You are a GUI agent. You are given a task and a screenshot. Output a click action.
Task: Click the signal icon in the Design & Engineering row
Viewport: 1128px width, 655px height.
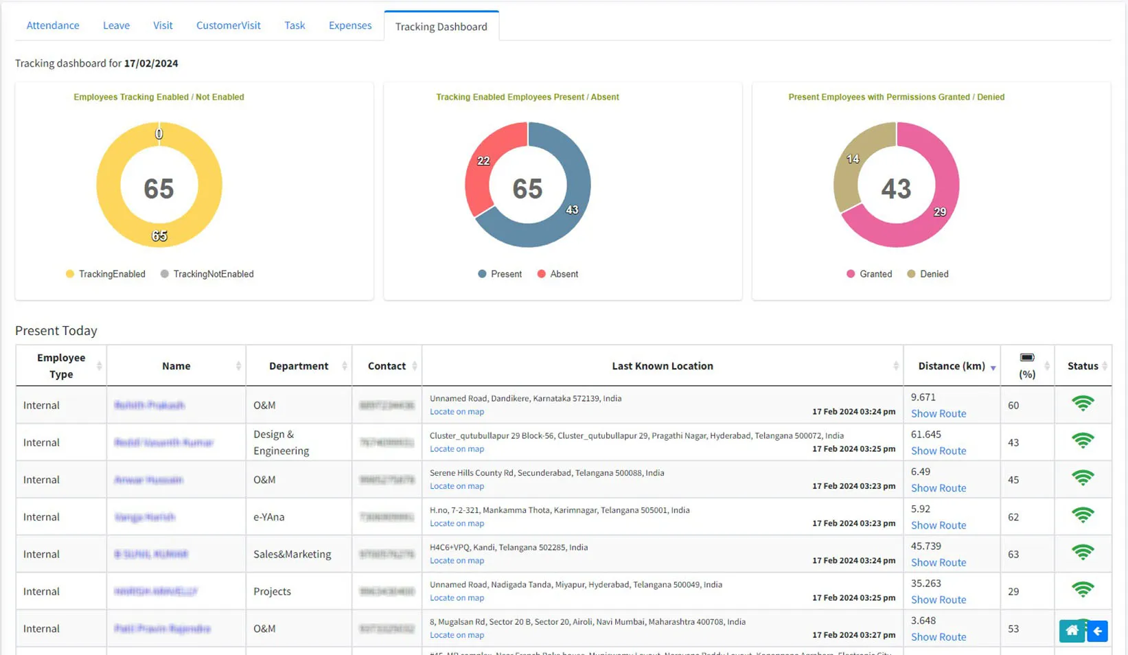tap(1083, 441)
